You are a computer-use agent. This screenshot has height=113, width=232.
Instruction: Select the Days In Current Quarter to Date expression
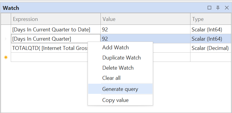[x=56, y=30]
